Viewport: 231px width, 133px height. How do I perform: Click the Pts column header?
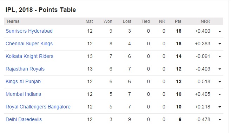coord(178,21)
